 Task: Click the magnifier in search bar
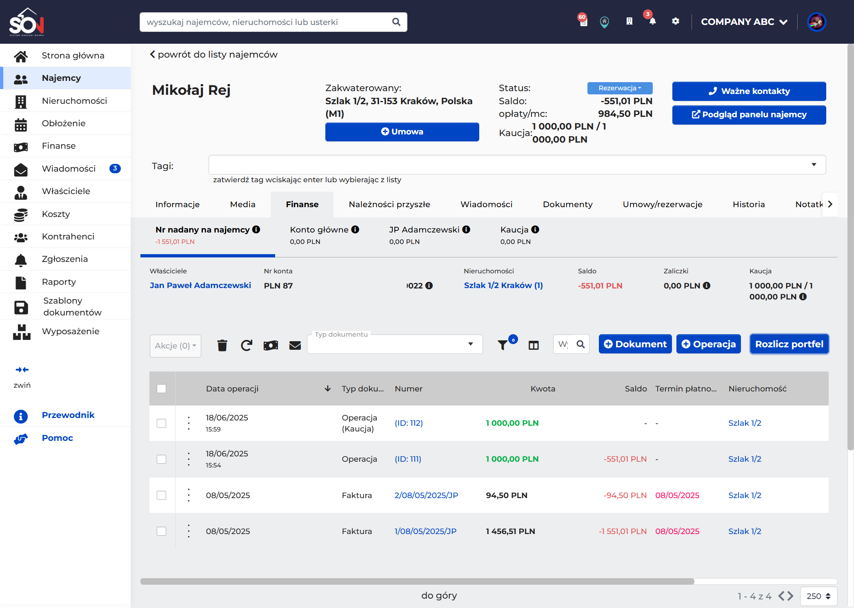(x=396, y=22)
